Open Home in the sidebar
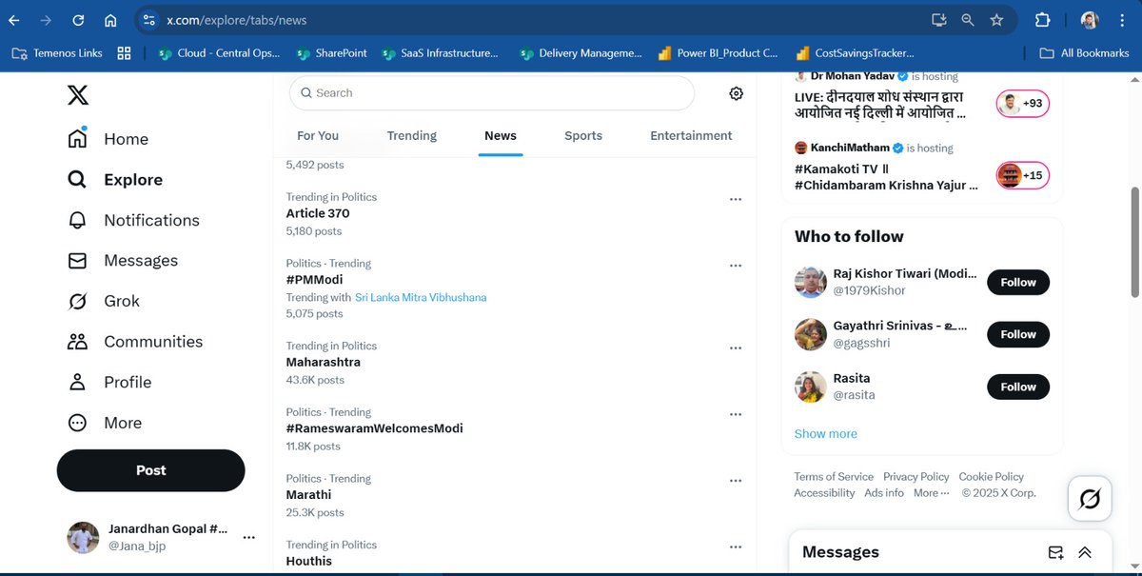 tap(108, 139)
